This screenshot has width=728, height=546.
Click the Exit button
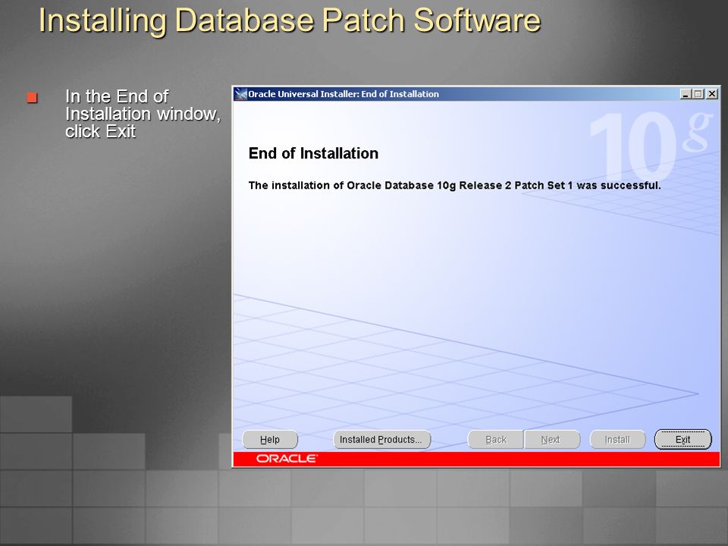[682, 439]
